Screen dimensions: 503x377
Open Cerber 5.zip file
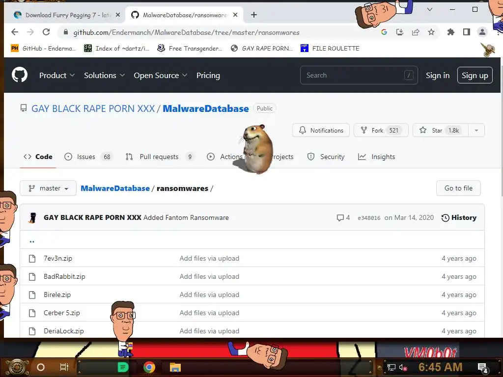tap(61, 313)
